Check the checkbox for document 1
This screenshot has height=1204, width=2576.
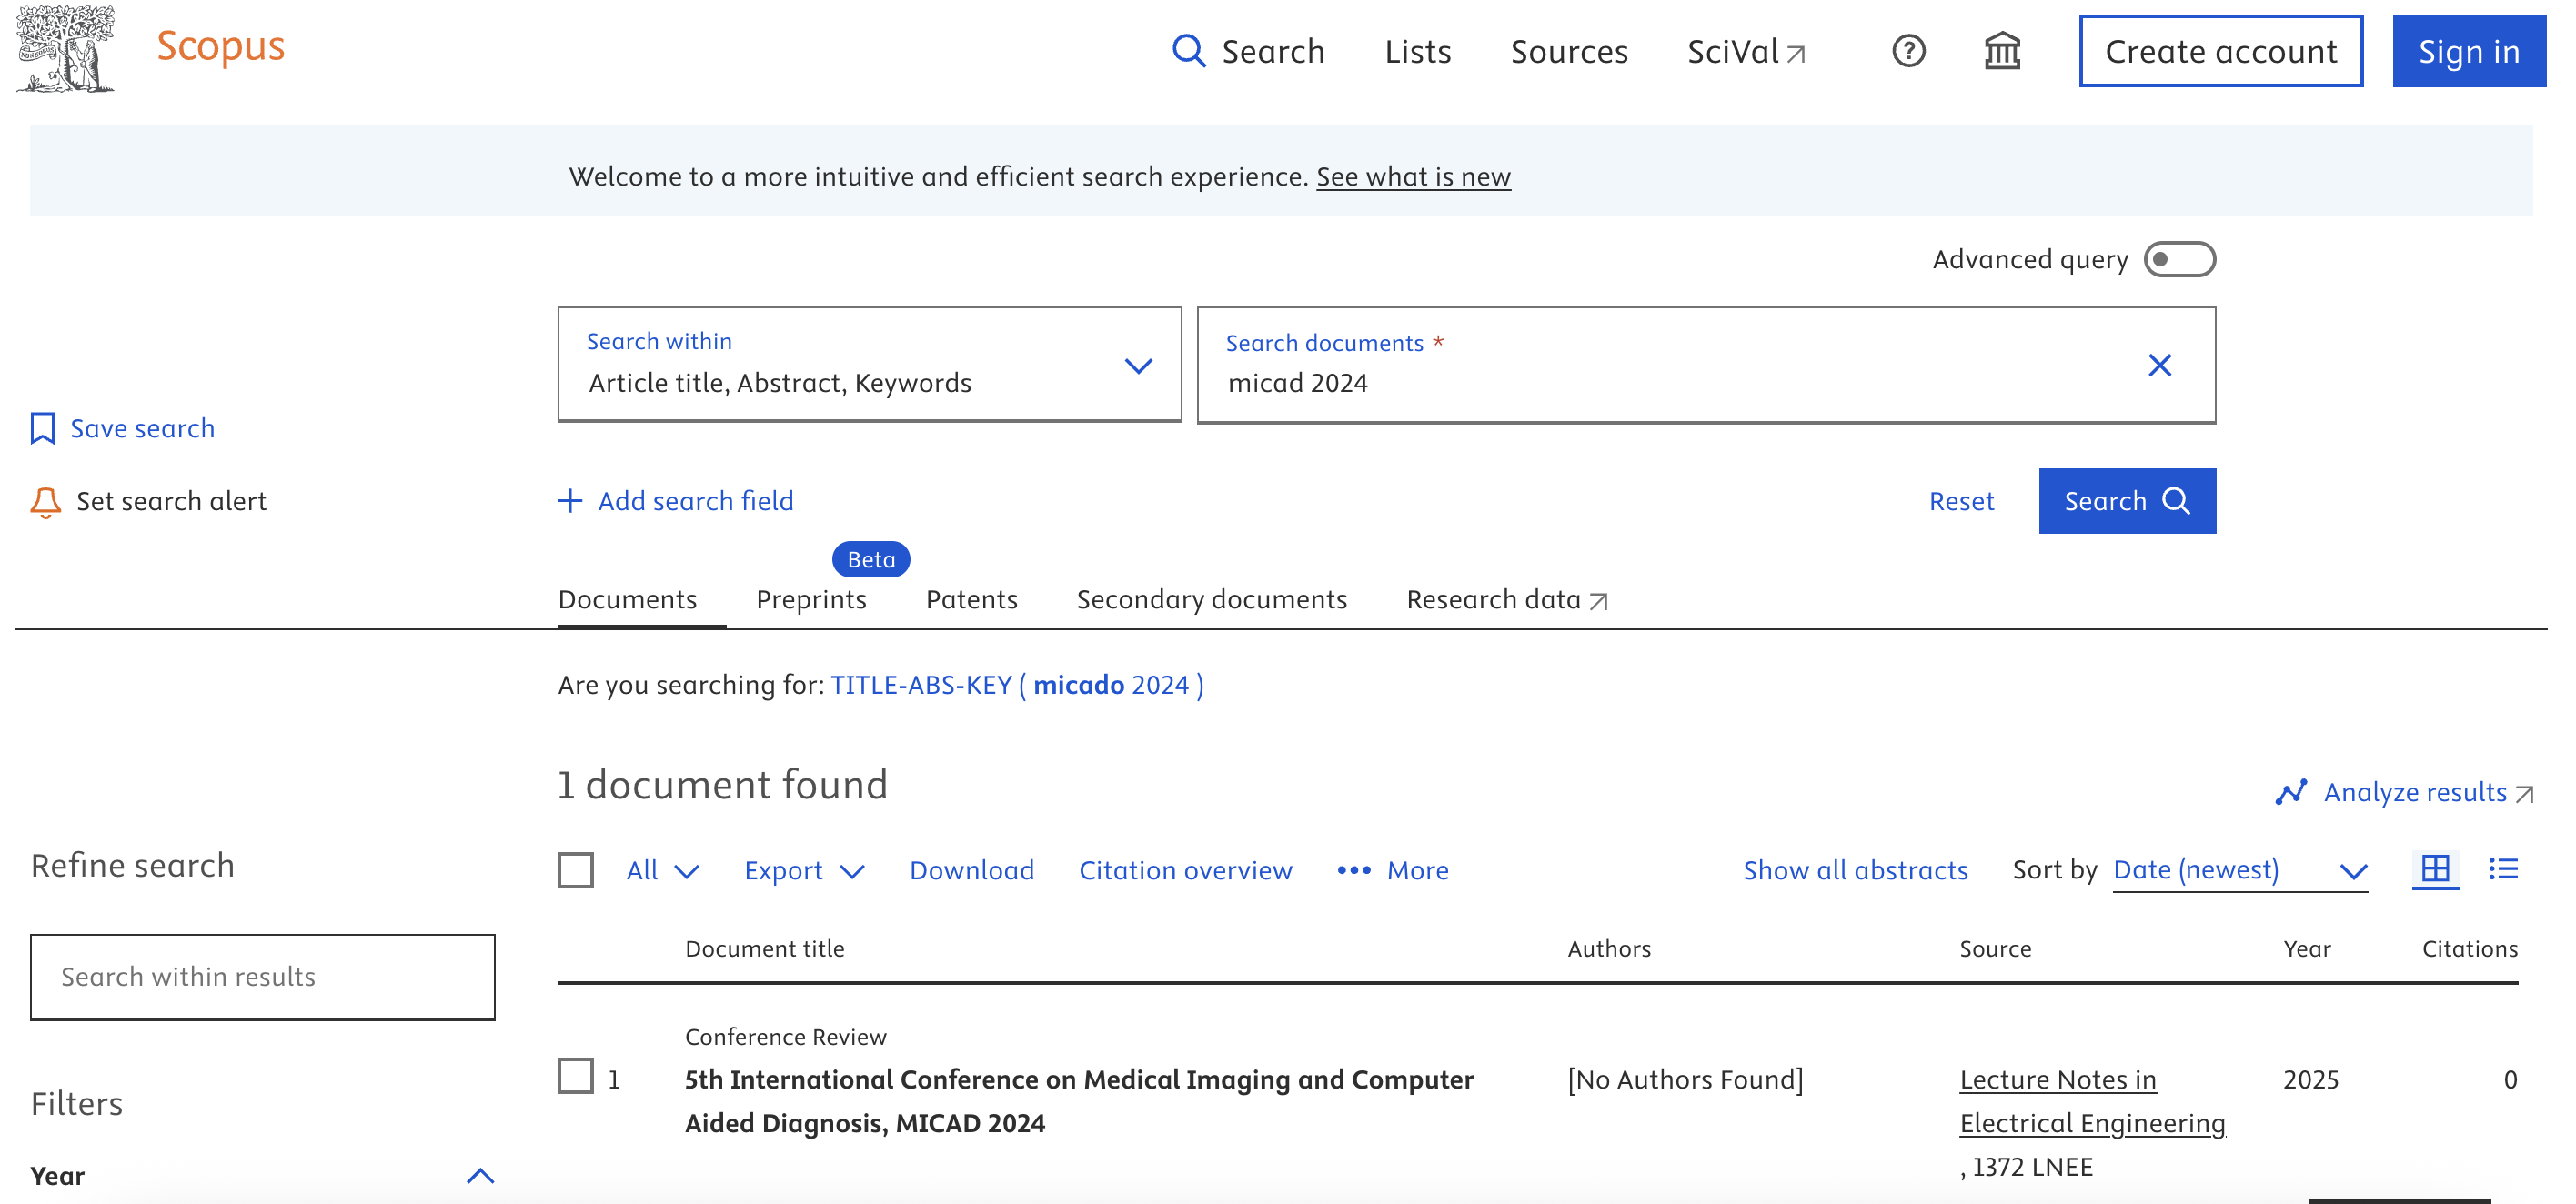575,1076
